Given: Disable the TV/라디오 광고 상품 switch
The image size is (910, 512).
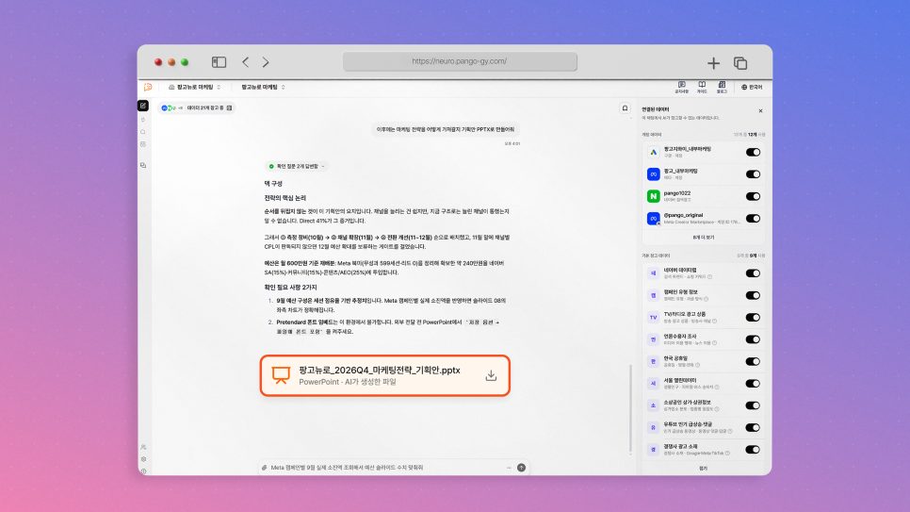Looking at the screenshot, I should click(753, 318).
